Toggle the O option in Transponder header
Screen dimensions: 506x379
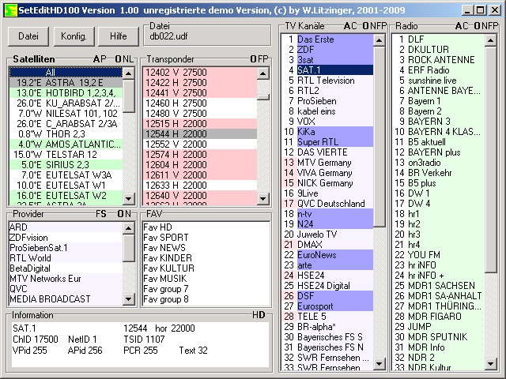coord(254,59)
